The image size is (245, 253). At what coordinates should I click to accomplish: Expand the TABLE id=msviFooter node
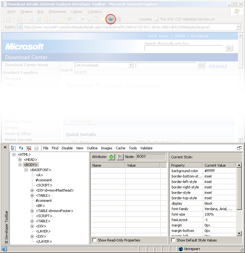coord(32,211)
